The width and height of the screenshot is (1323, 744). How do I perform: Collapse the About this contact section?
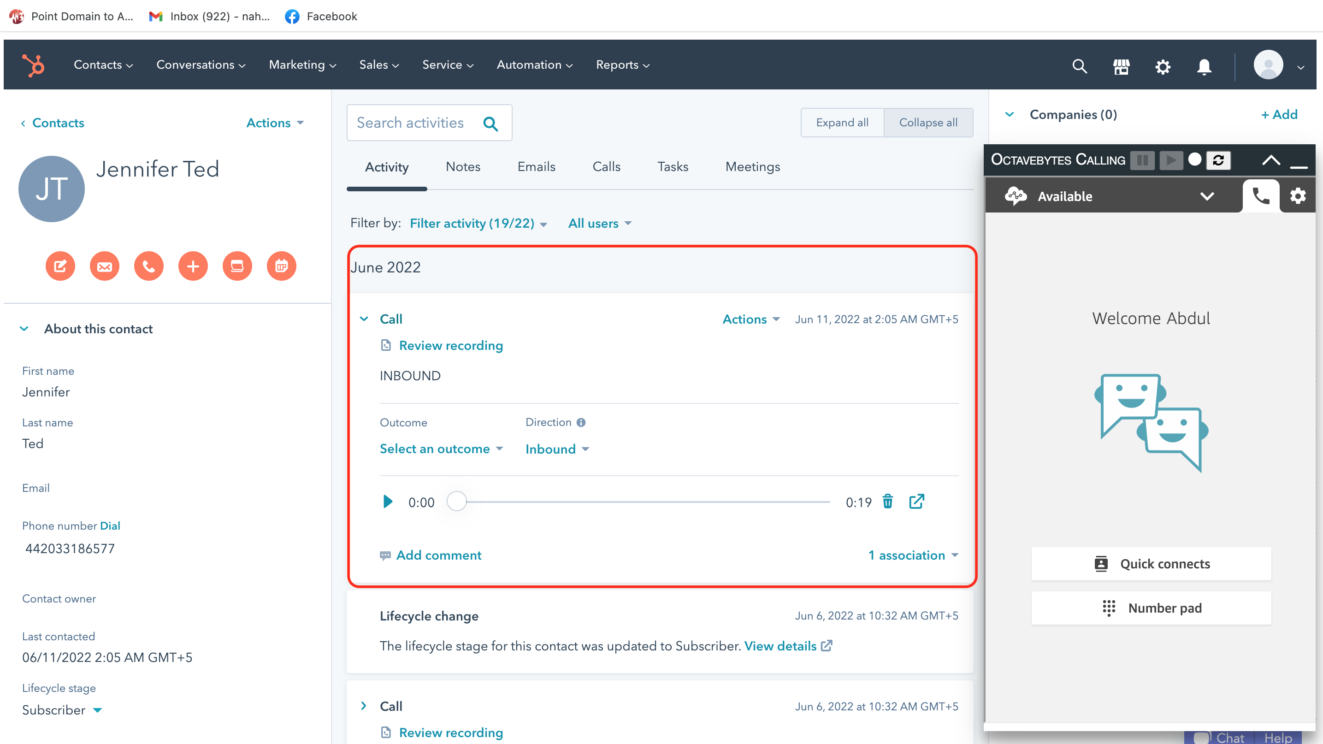tap(24, 329)
